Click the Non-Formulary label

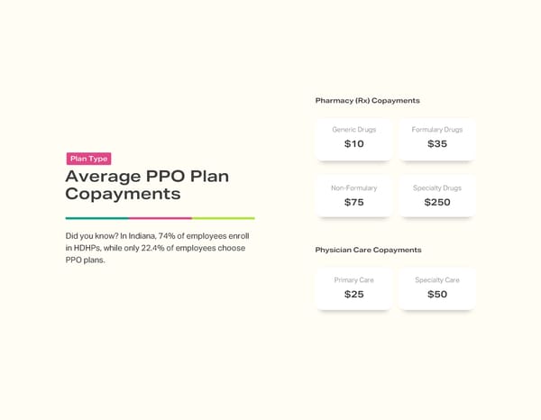pyautogui.click(x=353, y=188)
